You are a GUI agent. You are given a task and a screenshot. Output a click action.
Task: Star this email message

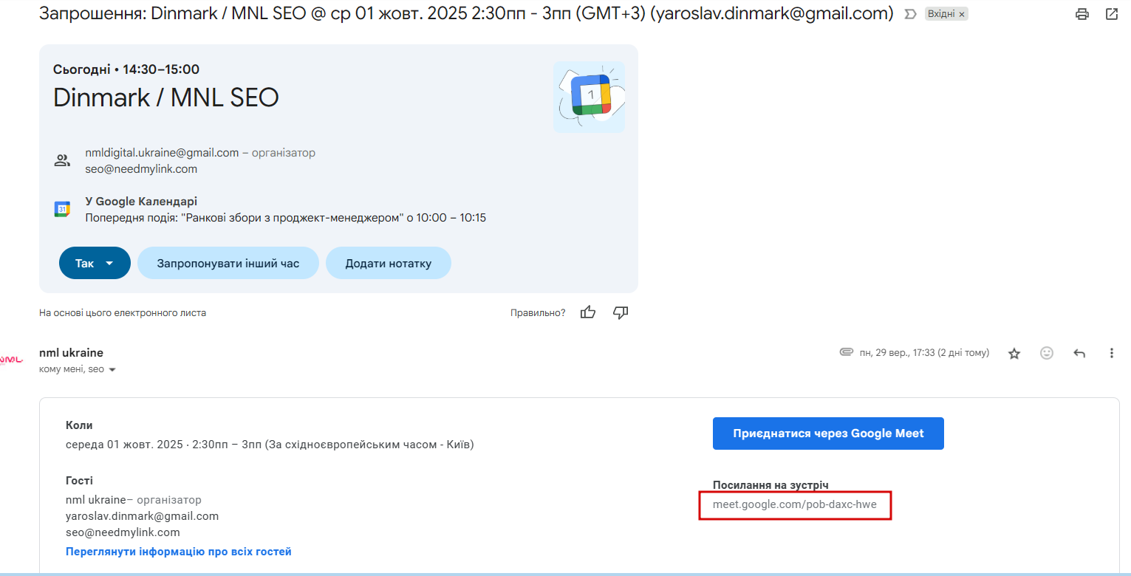point(1014,353)
